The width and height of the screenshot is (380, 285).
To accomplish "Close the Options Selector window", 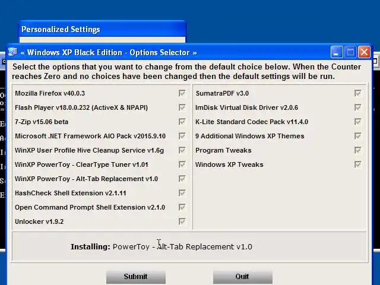I will pos(364,52).
